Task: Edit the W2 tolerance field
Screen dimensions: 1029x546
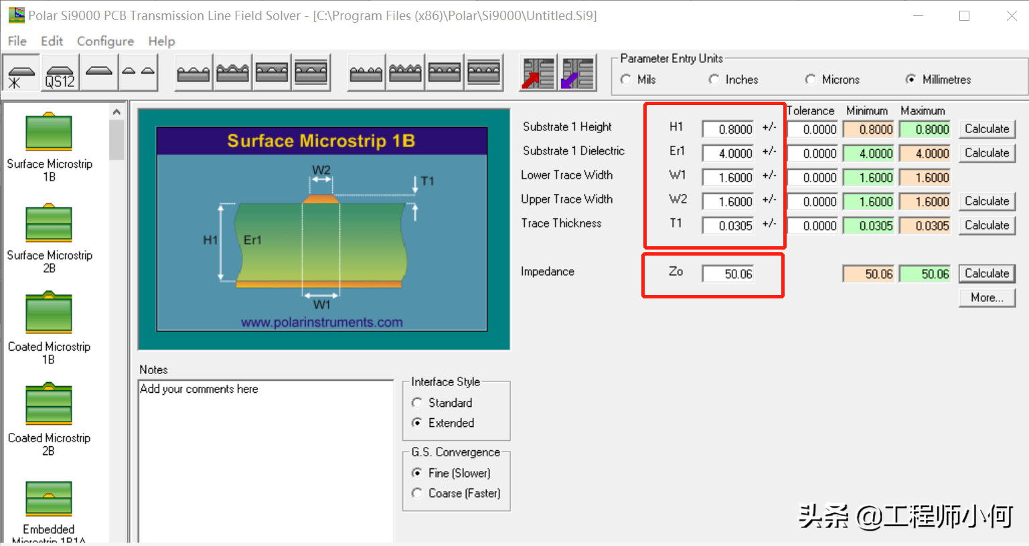Action: coord(813,201)
